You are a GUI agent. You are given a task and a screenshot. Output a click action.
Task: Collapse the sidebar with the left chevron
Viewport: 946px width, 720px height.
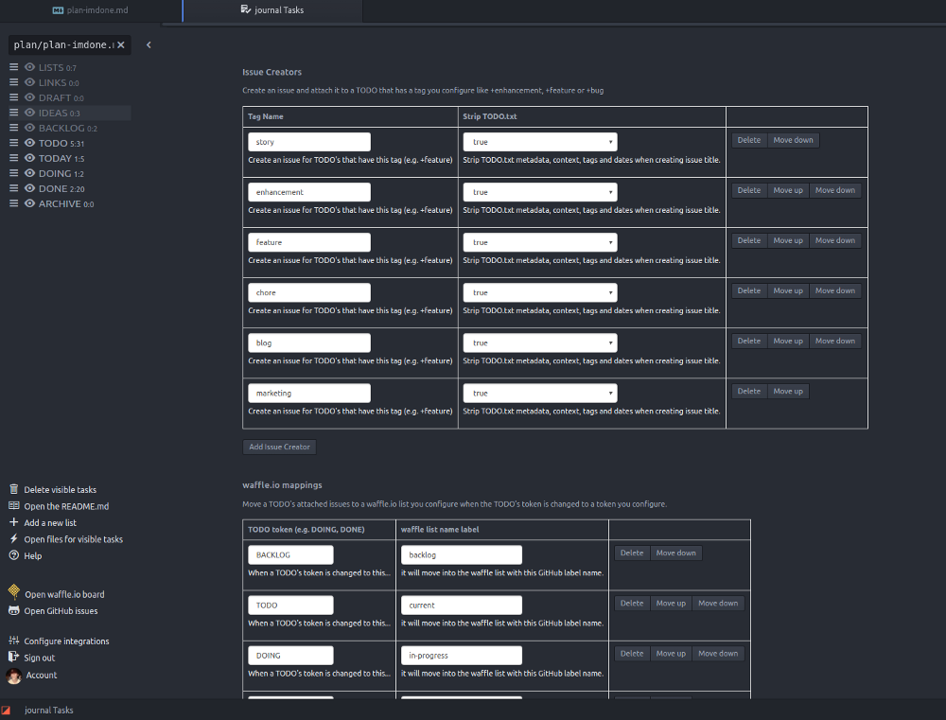tap(149, 44)
